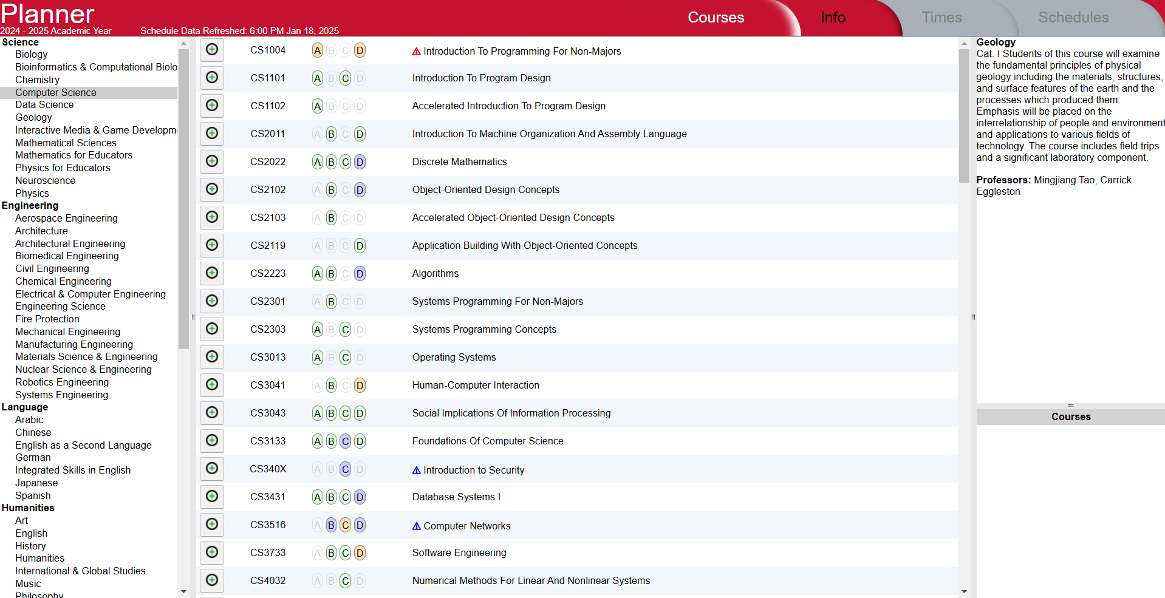Toggle term C for CS3733 Software Engineering
This screenshot has height=598, width=1165.
pyautogui.click(x=345, y=553)
